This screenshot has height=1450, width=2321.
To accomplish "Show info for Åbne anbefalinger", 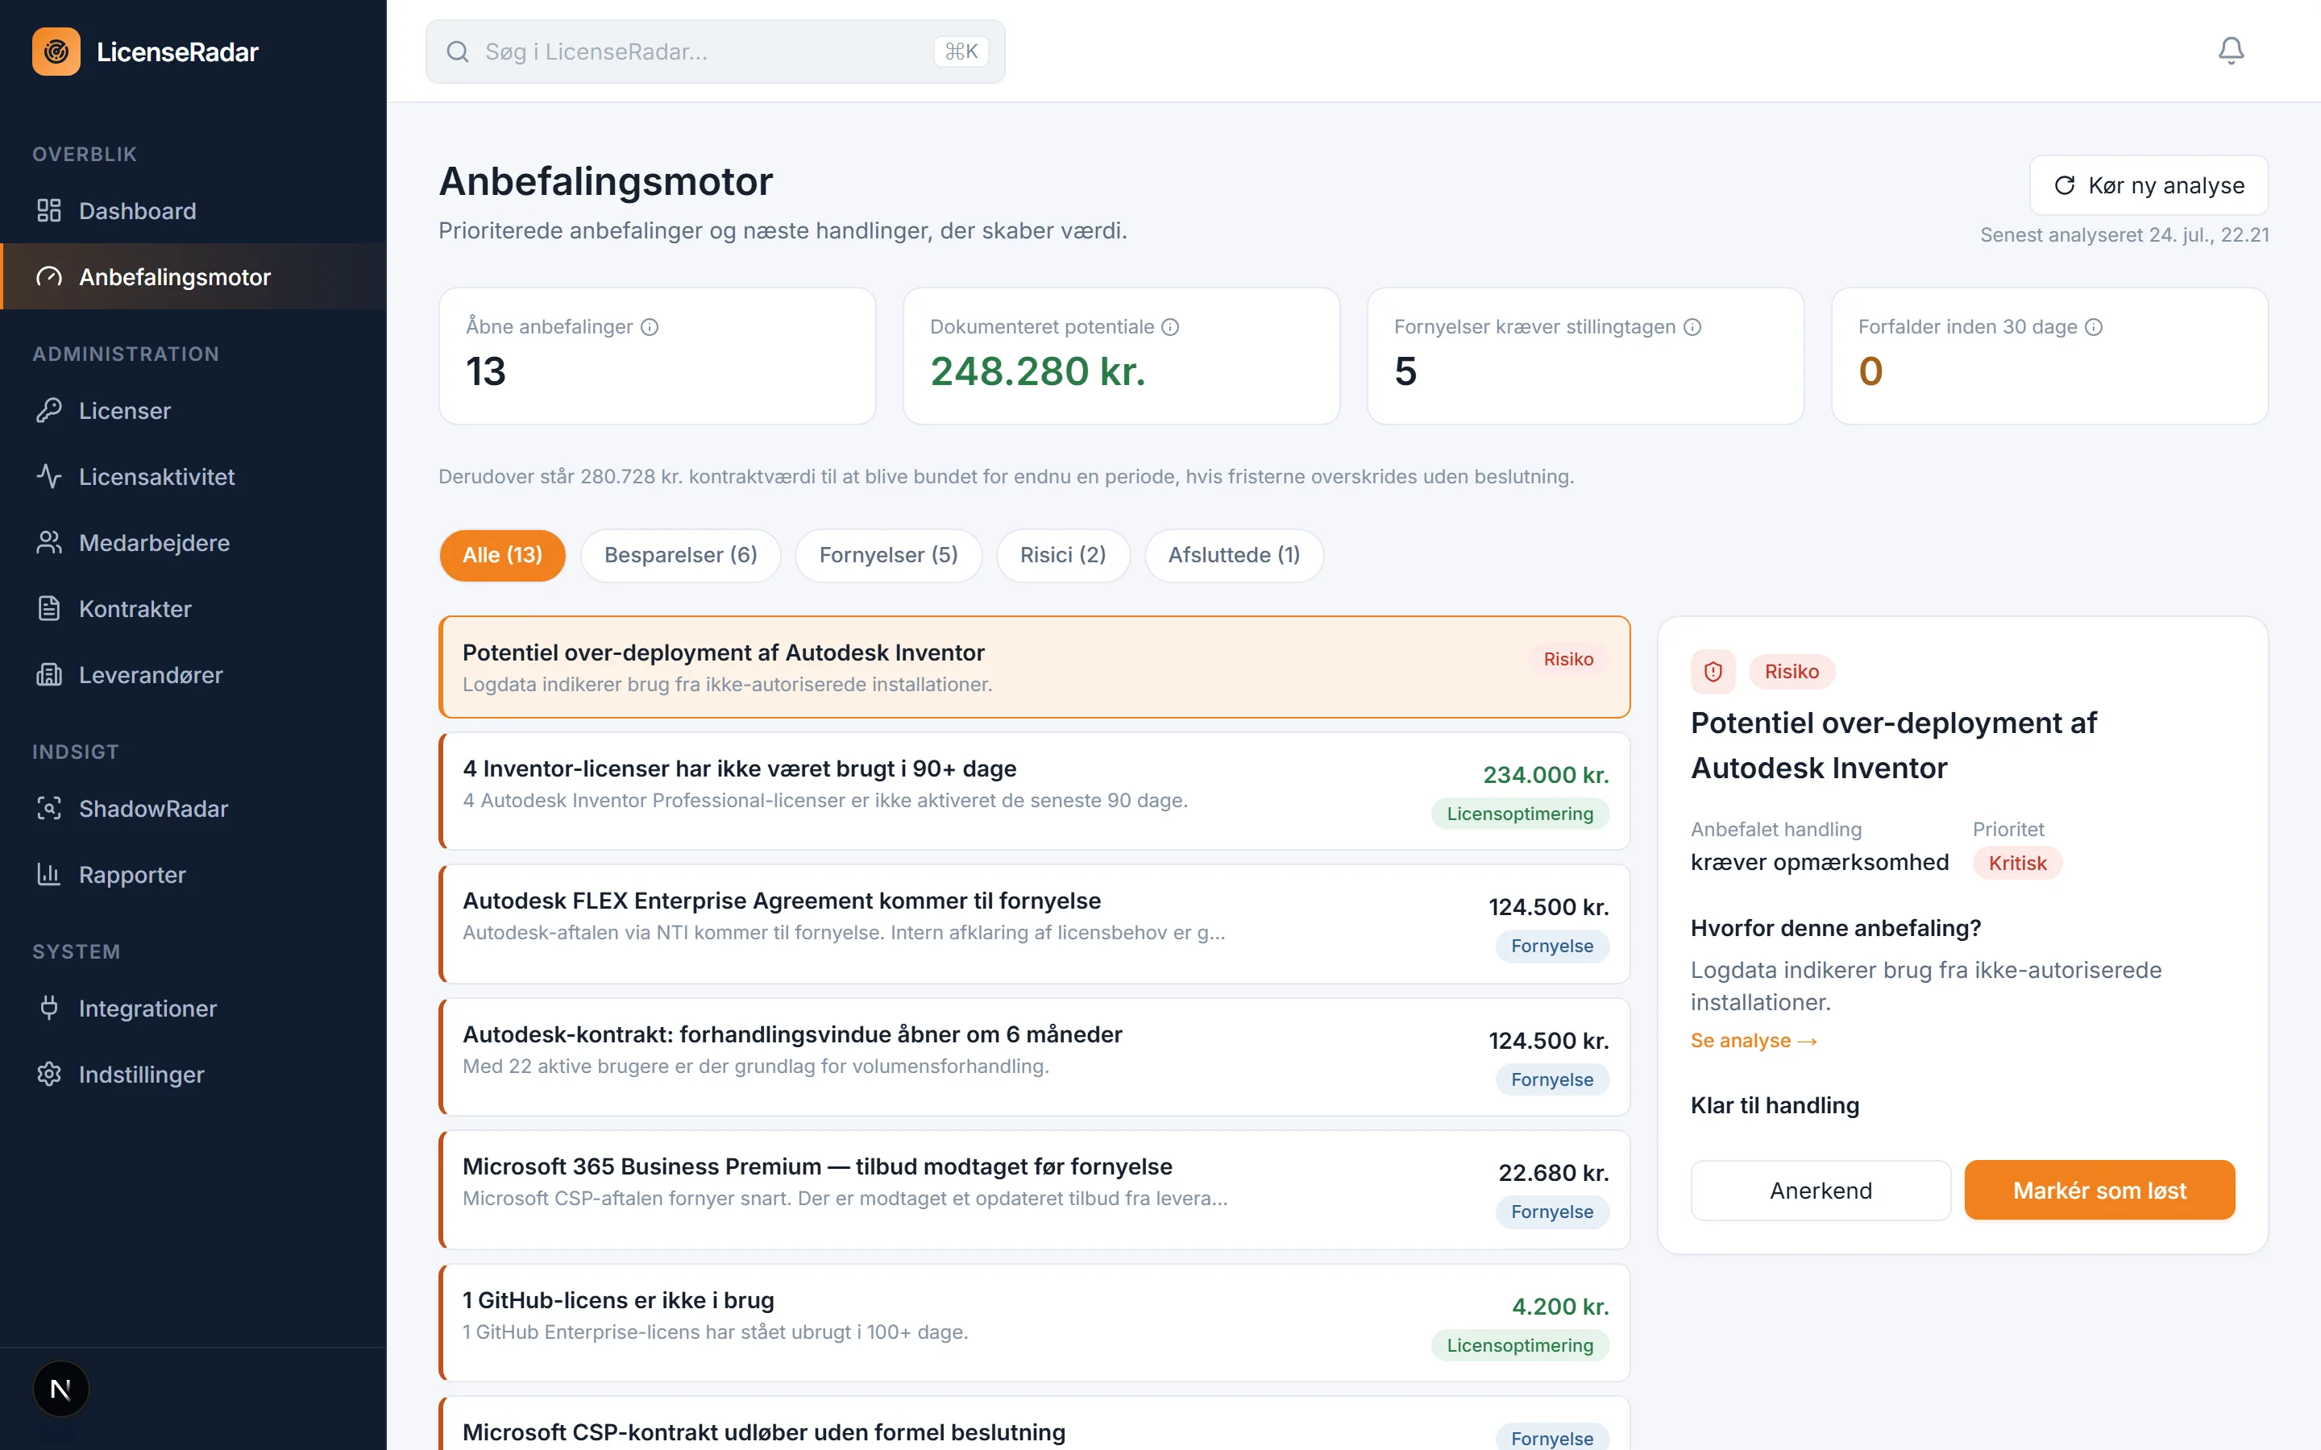I will coord(650,327).
